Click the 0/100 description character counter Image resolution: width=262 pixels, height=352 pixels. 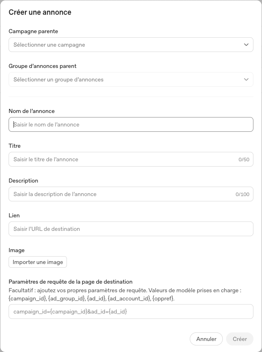tap(242, 194)
